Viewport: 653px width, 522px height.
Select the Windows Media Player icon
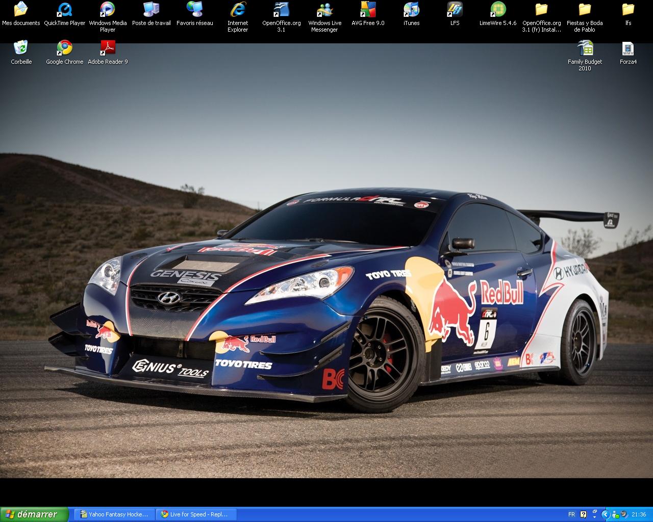[108, 9]
